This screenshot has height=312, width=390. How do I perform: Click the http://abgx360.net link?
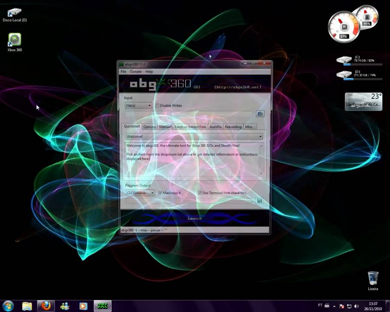238,87
